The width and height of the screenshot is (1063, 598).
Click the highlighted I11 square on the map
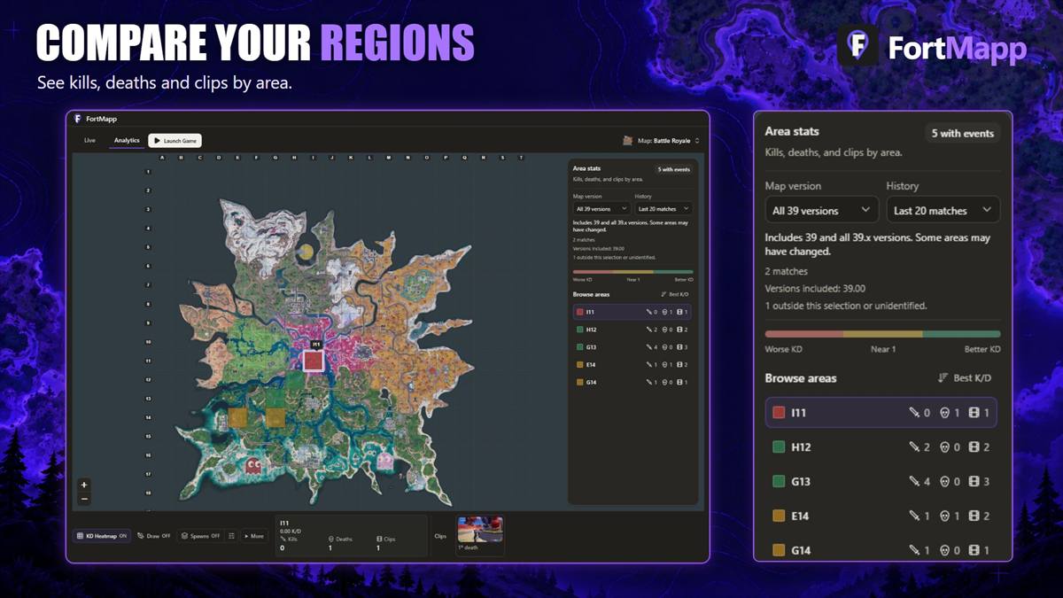click(314, 361)
